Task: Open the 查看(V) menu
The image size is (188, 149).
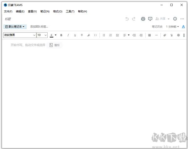Action: [32, 11]
